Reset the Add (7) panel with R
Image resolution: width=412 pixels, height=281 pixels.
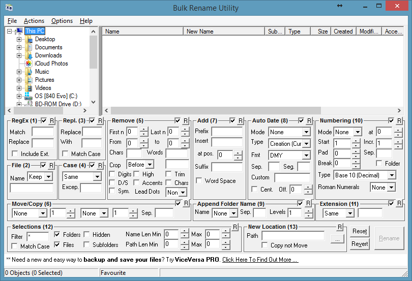coord(241,121)
